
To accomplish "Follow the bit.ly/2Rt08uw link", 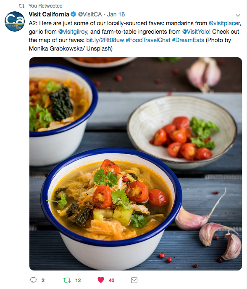I will [x=105, y=40].
